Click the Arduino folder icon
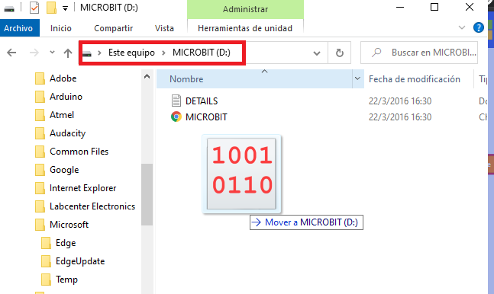 40,97
